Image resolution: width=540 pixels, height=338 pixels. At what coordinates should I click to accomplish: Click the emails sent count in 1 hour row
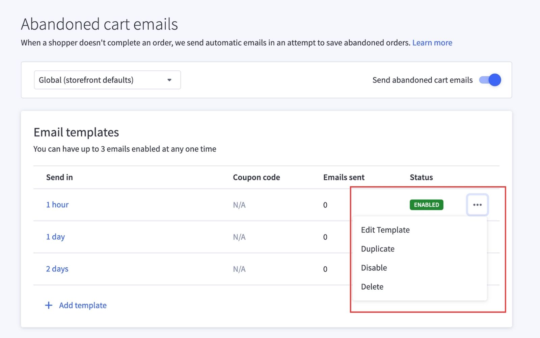(x=325, y=205)
